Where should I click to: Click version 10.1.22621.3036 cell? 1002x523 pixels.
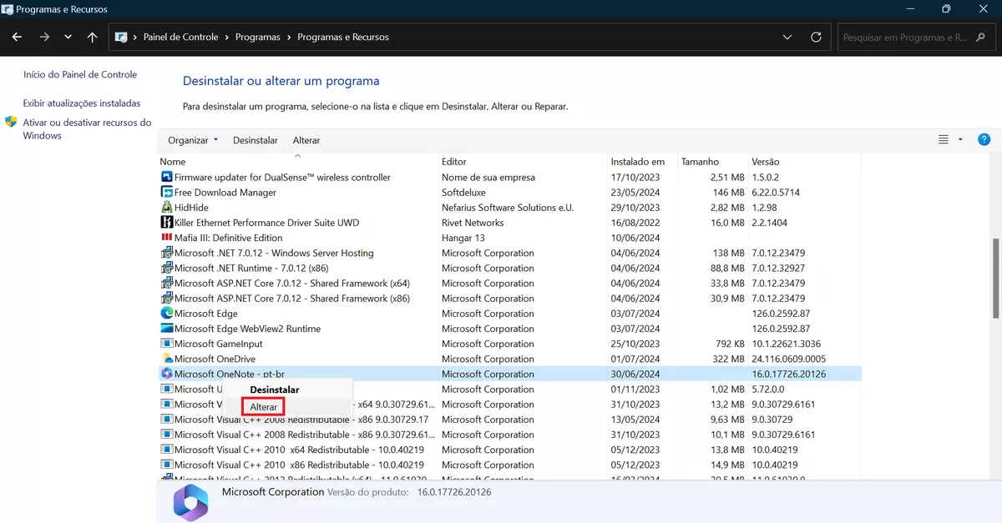[x=786, y=344]
